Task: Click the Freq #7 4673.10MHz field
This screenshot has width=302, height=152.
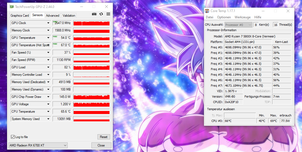Action: (248, 86)
